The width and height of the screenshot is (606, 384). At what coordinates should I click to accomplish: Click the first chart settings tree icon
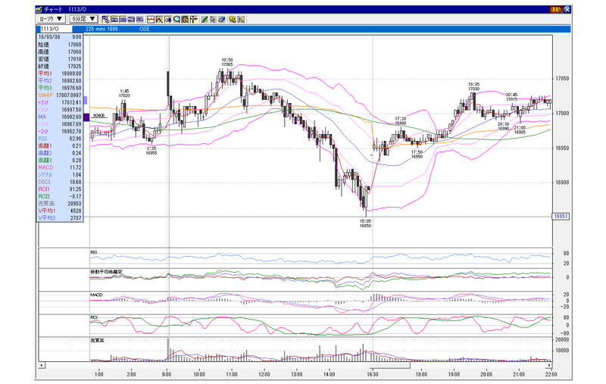[105, 20]
